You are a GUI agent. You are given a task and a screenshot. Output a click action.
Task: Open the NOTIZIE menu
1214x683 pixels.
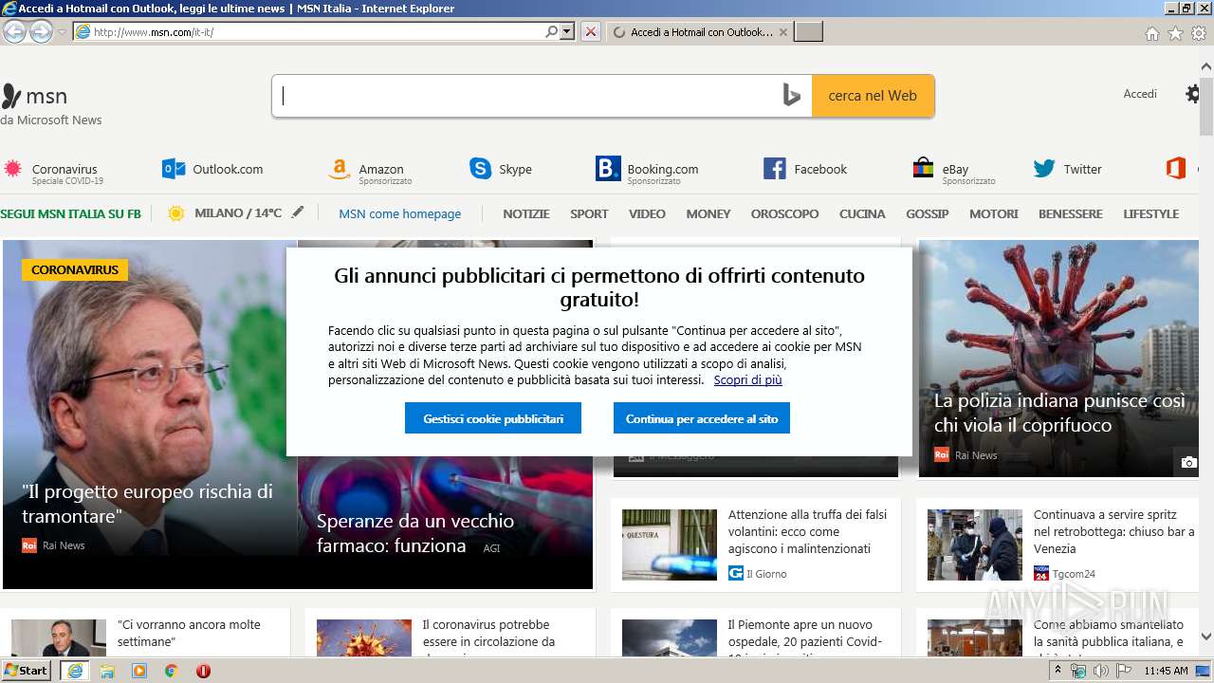(526, 213)
